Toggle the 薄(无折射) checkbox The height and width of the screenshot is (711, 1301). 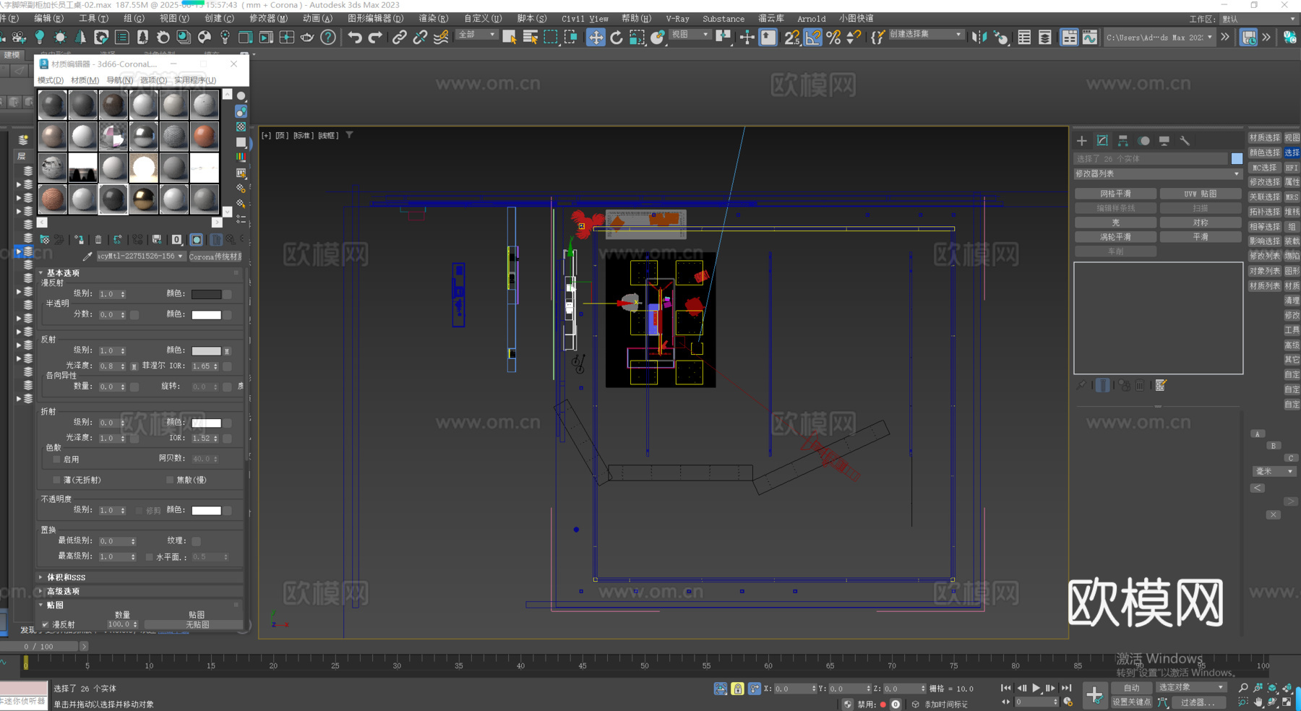[56, 480]
